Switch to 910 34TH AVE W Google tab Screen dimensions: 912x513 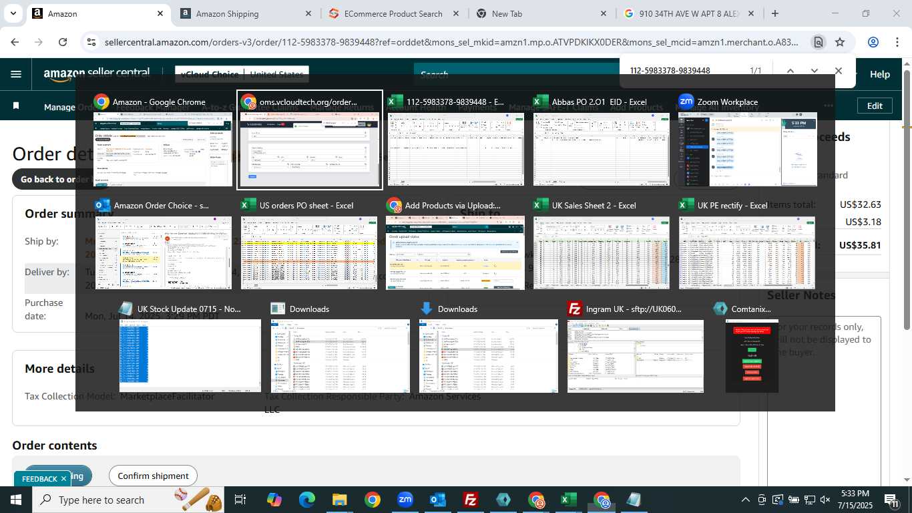pyautogui.click(x=689, y=13)
